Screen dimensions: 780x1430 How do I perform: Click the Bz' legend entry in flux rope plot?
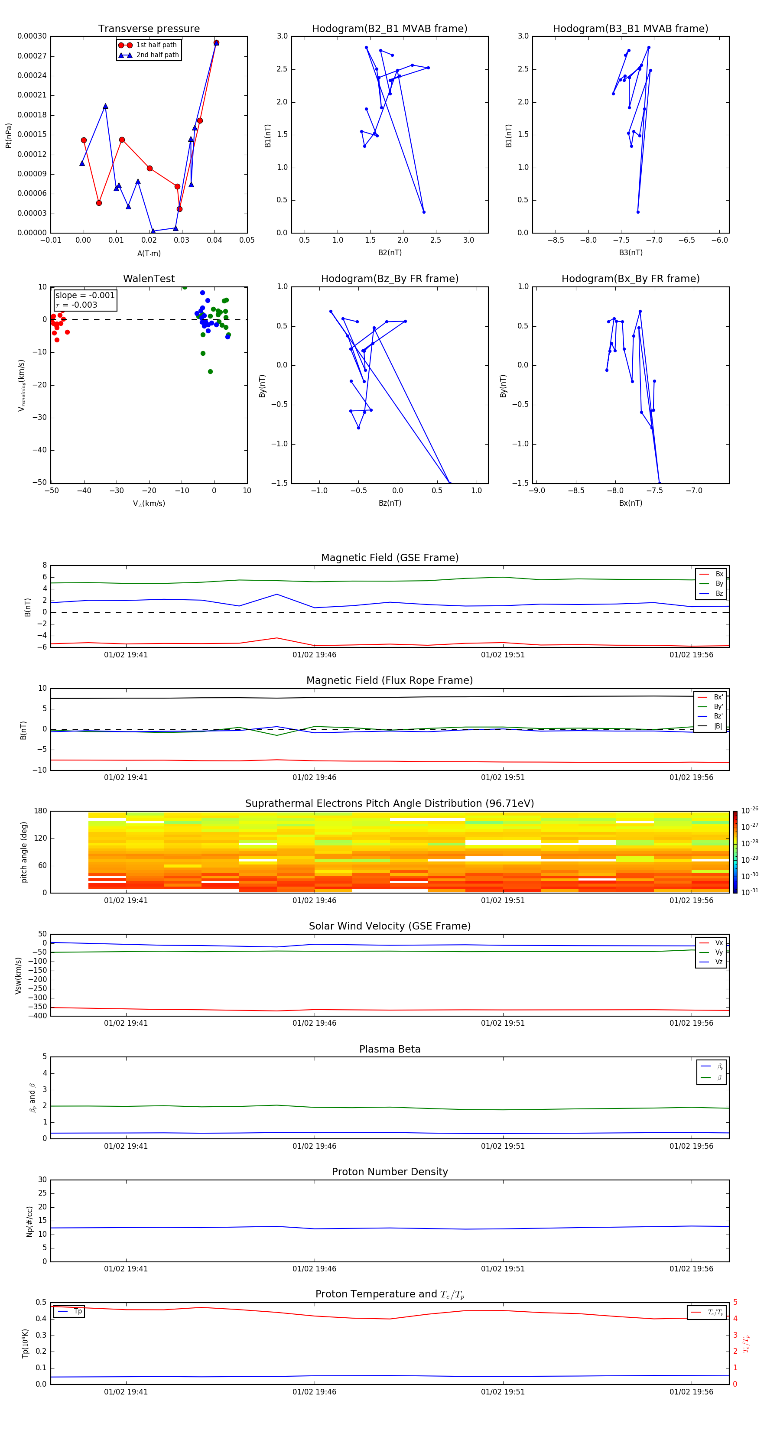pyautogui.click(x=710, y=717)
